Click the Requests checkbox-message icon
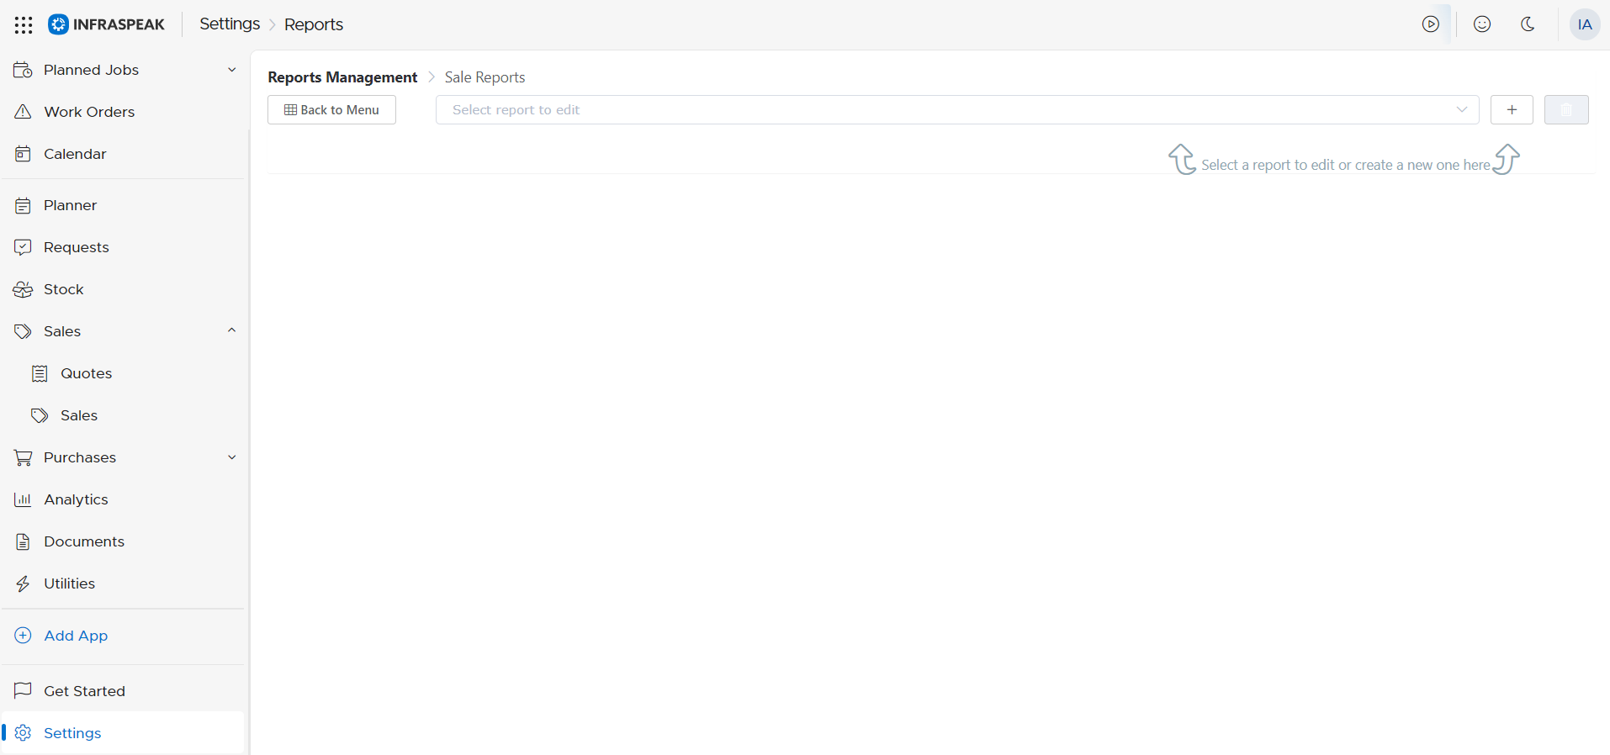 (x=23, y=247)
